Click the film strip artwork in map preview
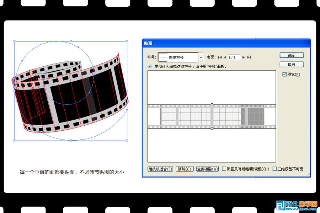 [212, 116]
